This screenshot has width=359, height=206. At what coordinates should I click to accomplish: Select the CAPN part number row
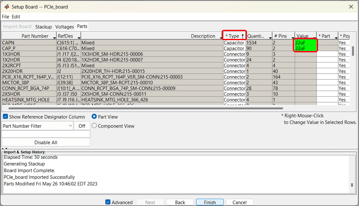29,43
